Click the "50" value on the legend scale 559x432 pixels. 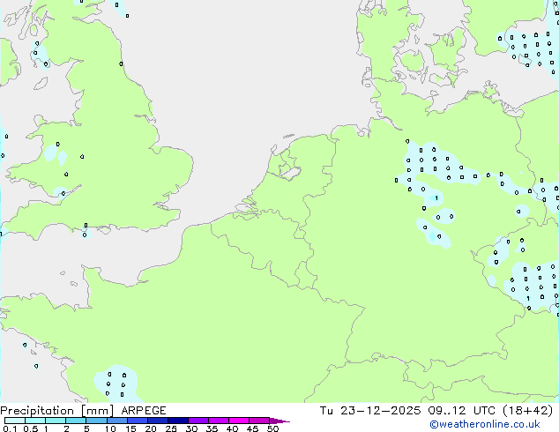pyautogui.click(x=272, y=429)
